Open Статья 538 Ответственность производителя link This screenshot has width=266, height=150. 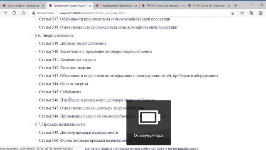[108, 27]
